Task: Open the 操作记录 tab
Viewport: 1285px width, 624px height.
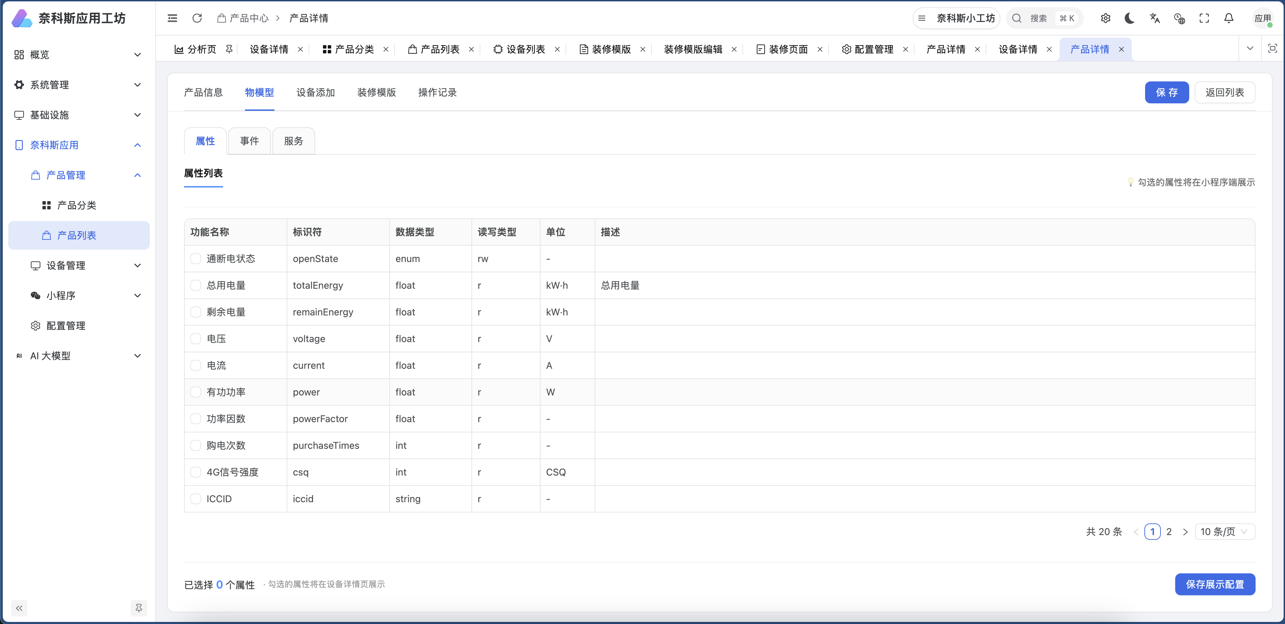Action: [x=437, y=92]
